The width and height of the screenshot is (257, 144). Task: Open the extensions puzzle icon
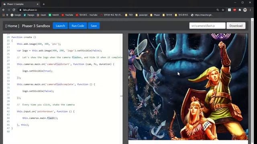click(240, 10)
